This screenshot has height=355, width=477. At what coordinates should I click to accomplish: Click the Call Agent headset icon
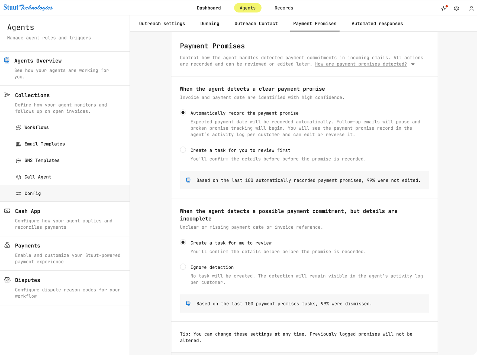18,177
